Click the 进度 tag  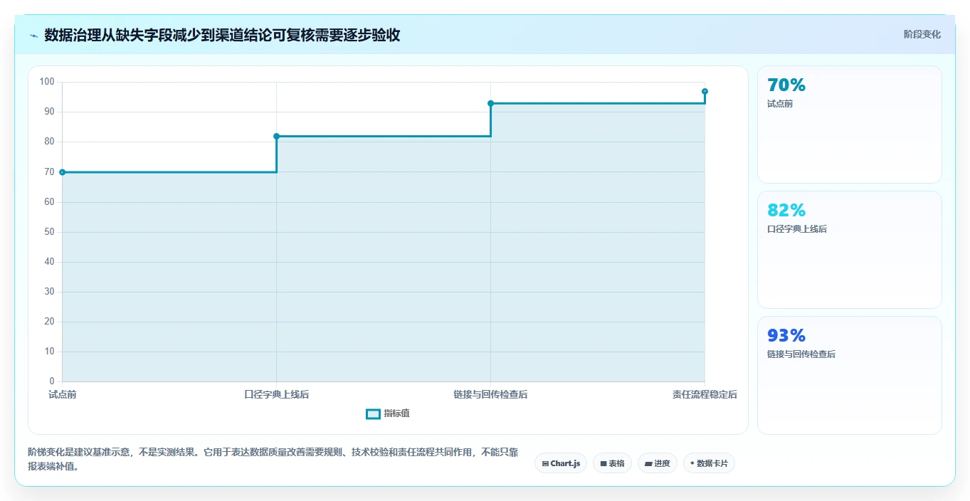tap(658, 463)
